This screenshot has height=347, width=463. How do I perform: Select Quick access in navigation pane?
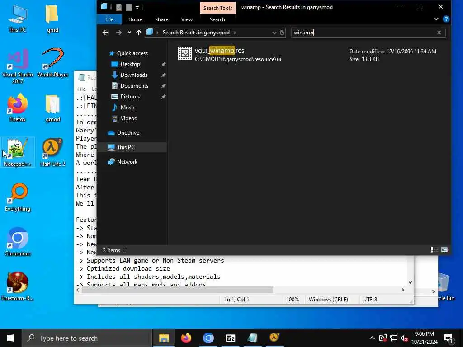[x=132, y=53]
